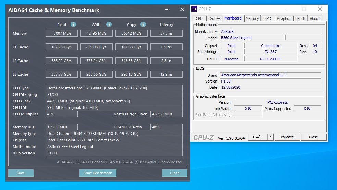The image size is (337, 190).
Task: Open the CPU tab in CPU-Z
Action: coord(199,18)
